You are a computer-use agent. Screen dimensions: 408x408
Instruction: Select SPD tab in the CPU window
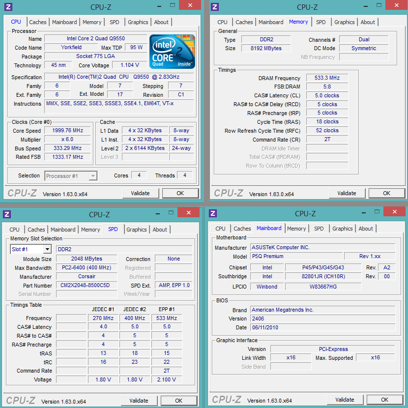115,22
